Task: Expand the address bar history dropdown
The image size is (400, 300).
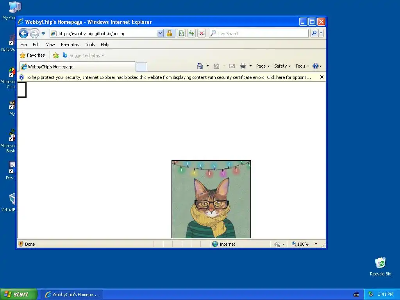Action: (160, 34)
